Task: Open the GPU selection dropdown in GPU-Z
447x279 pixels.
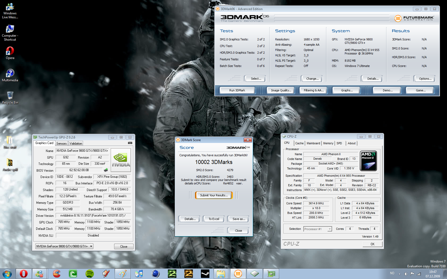Action: coord(64,246)
